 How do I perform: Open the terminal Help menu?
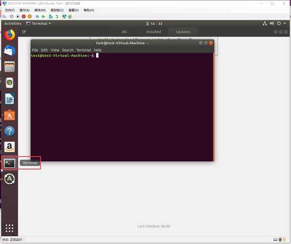[98, 50]
